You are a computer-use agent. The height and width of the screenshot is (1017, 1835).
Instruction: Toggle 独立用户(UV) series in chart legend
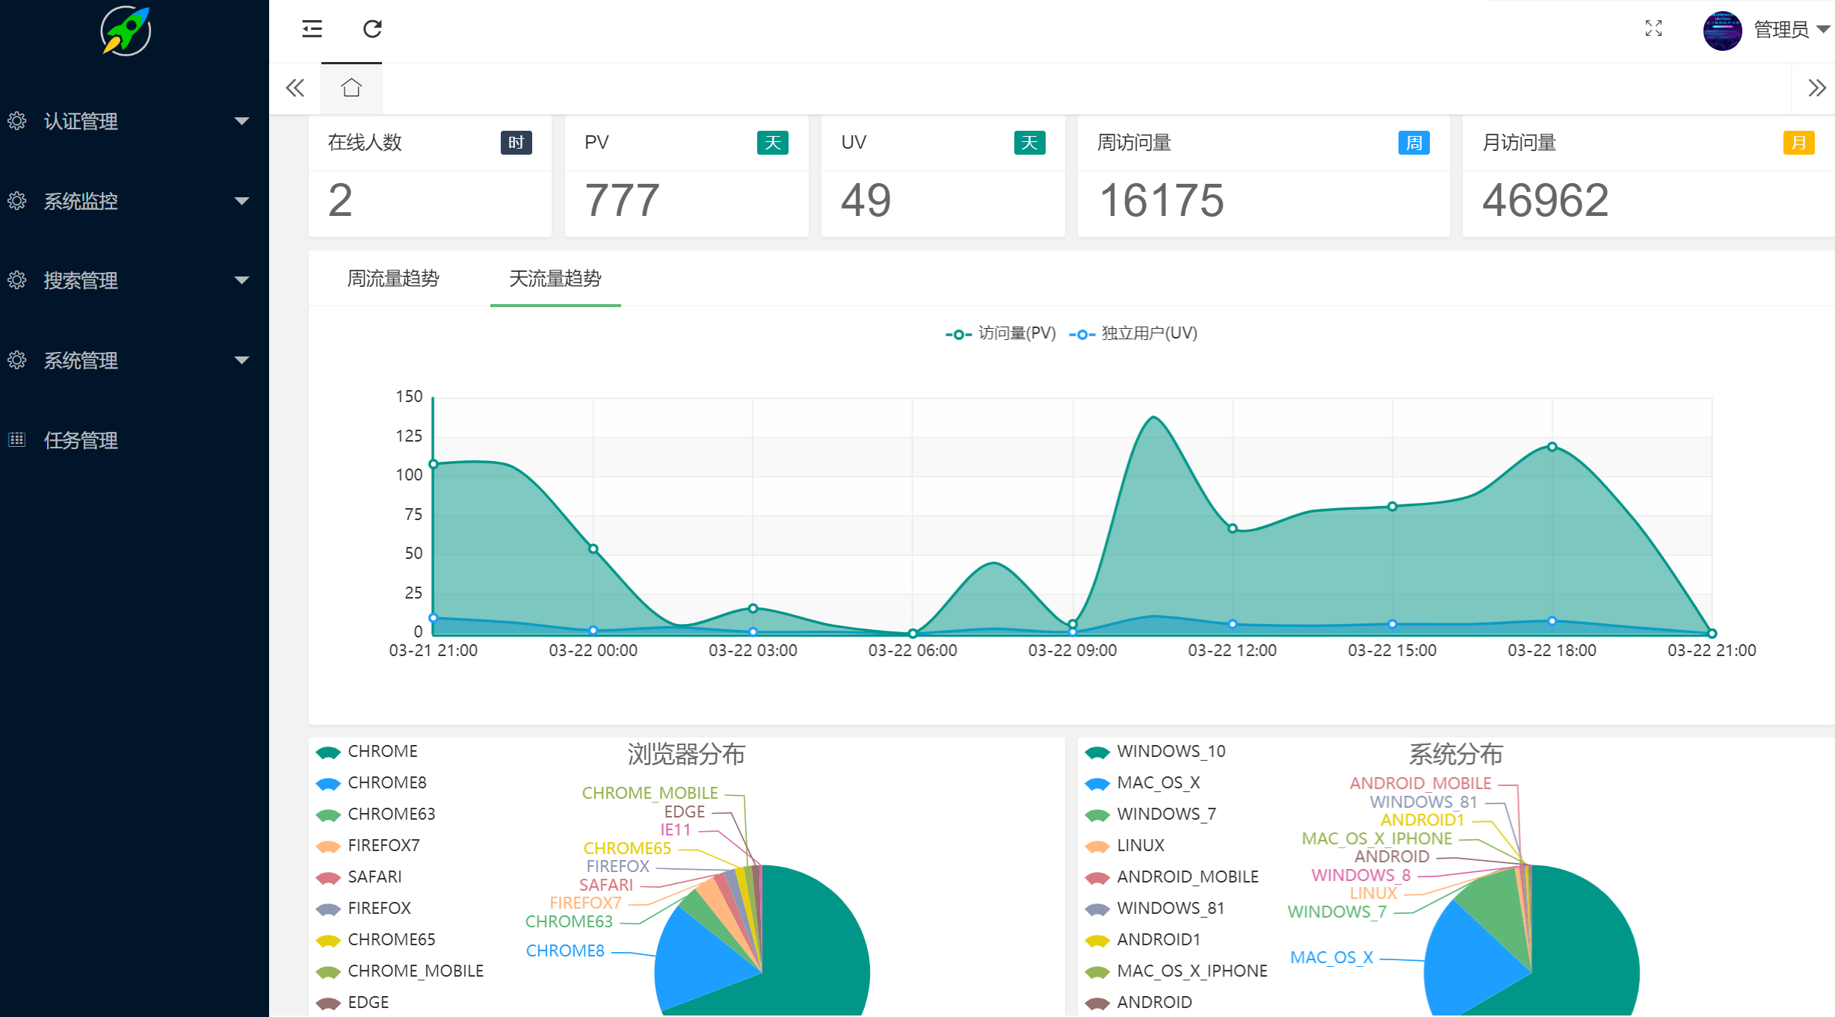coord(1133,333)
